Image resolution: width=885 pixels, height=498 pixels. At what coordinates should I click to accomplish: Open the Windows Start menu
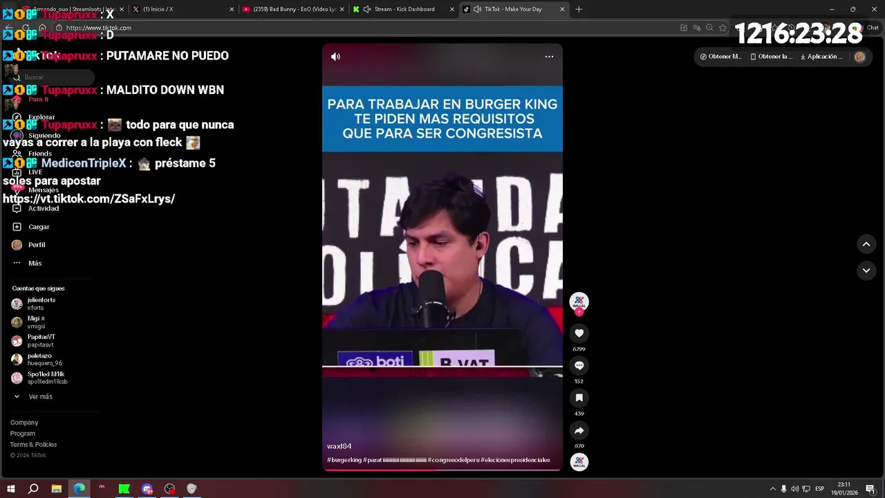click(x=11, y=489)
